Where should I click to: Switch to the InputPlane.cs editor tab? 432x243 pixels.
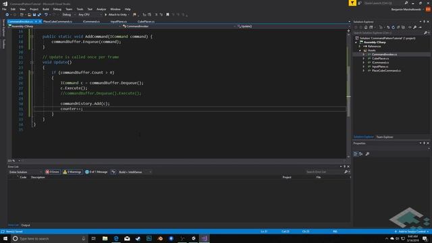click(x=119, y=21)
